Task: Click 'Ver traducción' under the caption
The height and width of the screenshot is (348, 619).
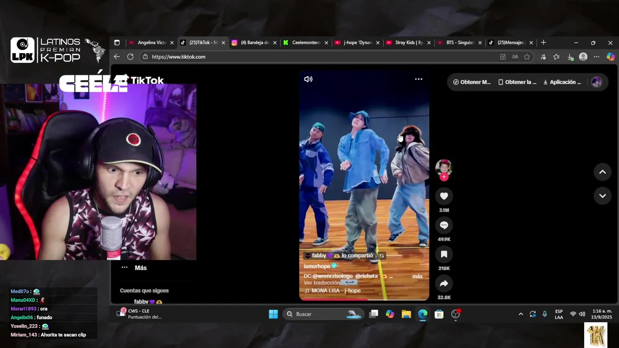Action: (322, 283)
